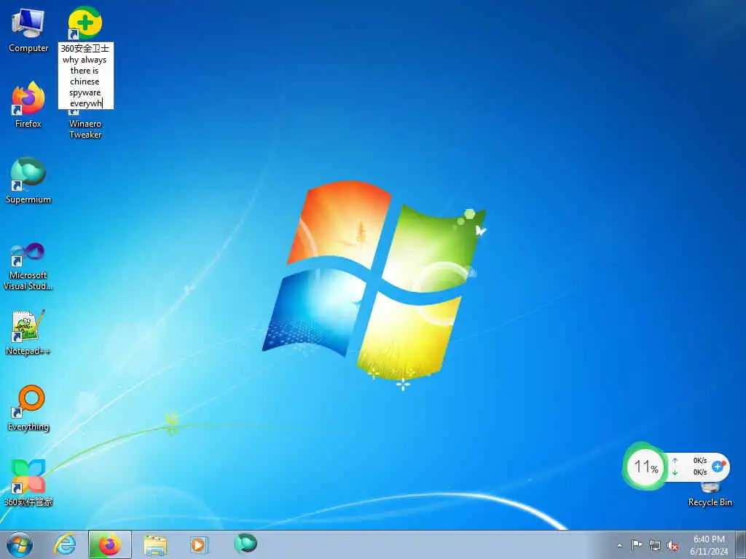The image size is (746, 559).
Task: Click into the icon rename text box
Action: click(x=86, y=76)
